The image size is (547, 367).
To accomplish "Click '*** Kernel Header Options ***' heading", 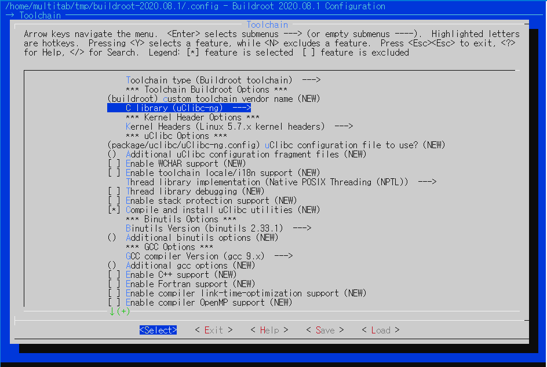I will (192, 118).
